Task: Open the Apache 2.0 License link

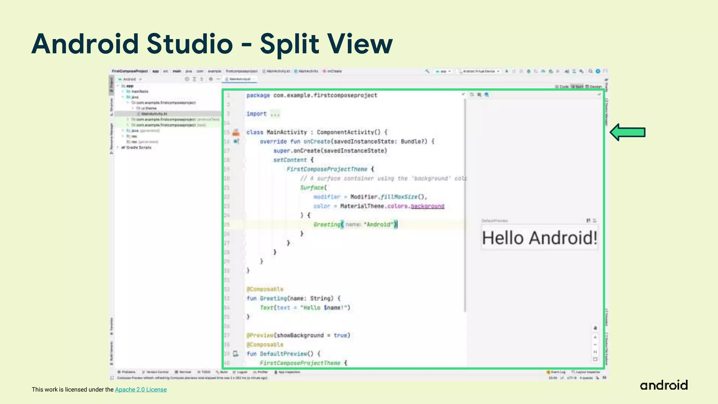Action: click(x=141, y=390)
